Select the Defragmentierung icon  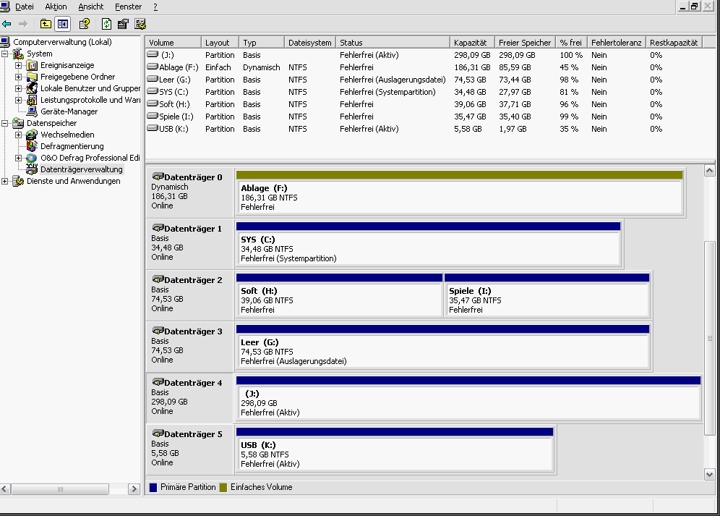coord(32,146)
